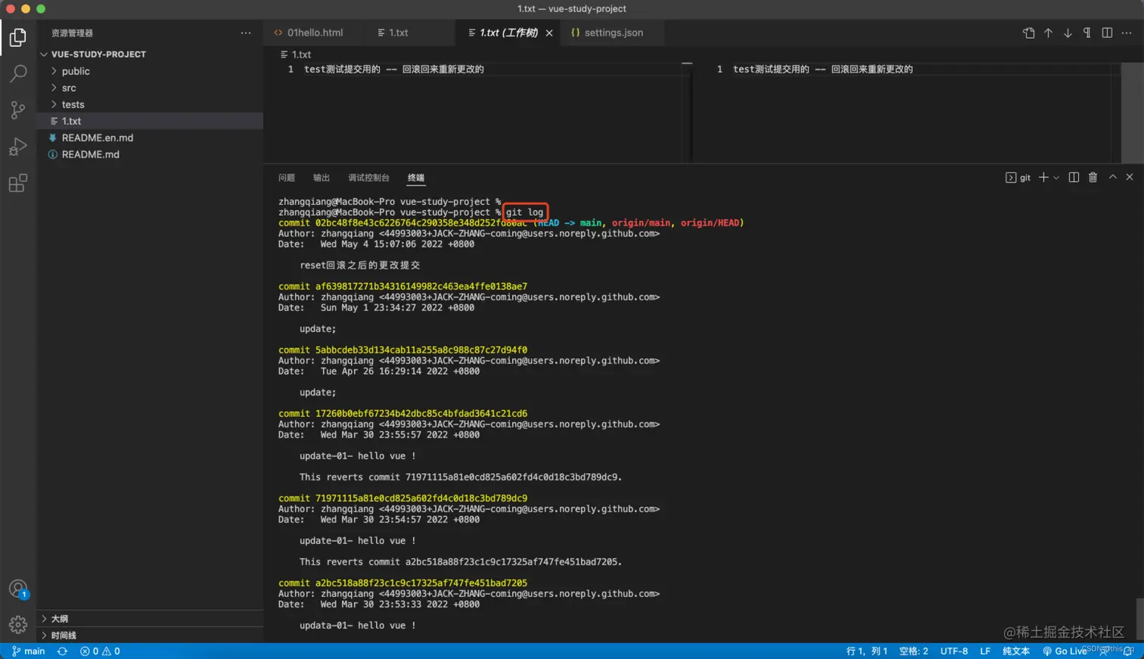Click the 资源管理器 explorer header title
Image resolution: width=1144 pixels, height=659 pixels.
[72, 33]
